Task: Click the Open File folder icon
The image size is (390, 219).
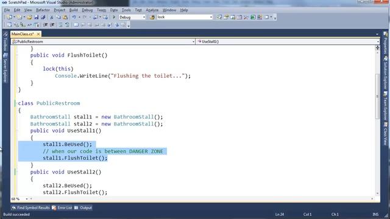Action: (x=29, y=17)
